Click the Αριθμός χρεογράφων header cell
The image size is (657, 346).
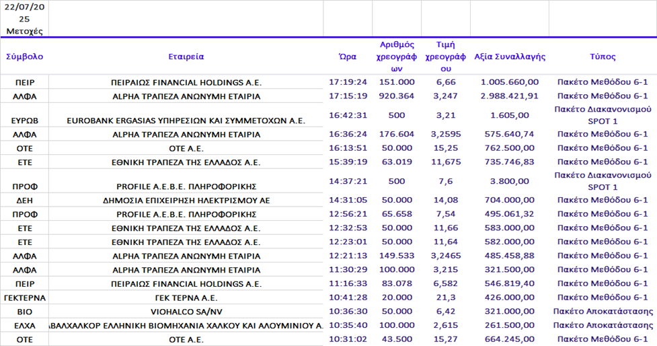[396, 57]
